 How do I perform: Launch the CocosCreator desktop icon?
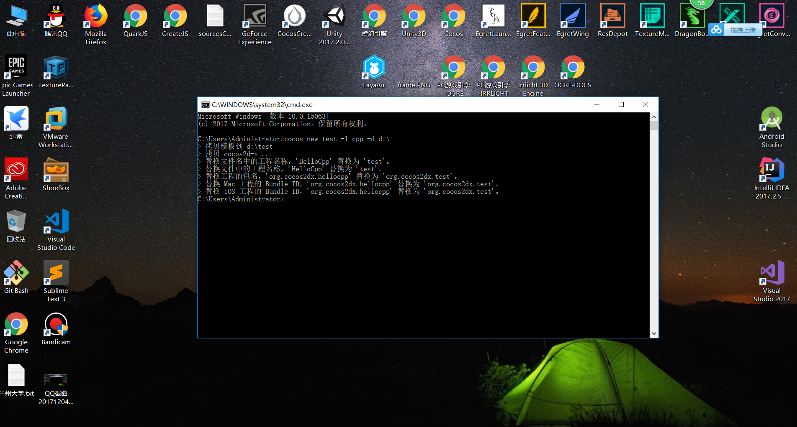coord(295,20)
